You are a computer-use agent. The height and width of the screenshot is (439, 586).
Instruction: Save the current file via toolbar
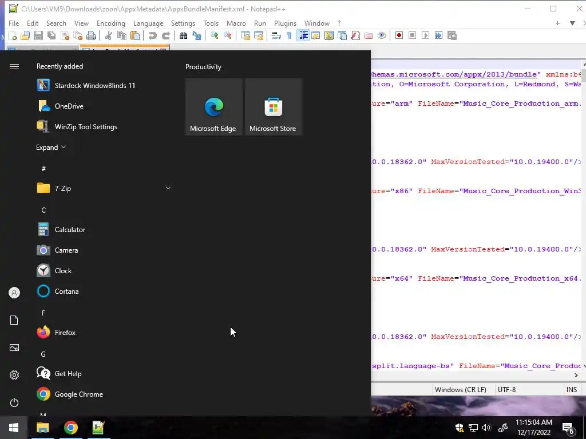pos(38,35)
